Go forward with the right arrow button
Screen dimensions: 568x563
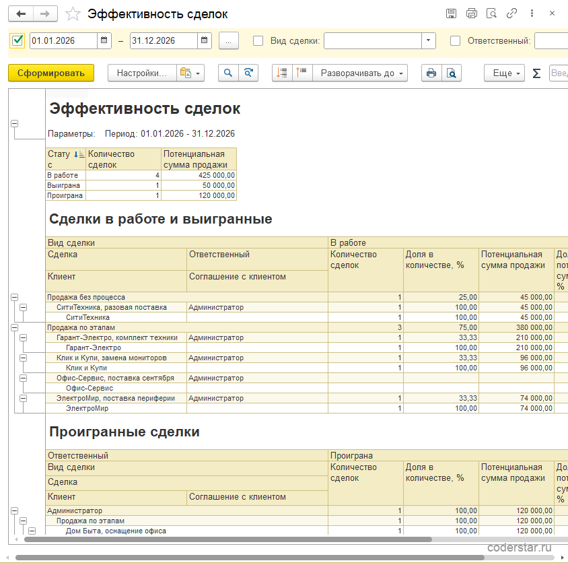pyautogui.click(x=45, y=14)
